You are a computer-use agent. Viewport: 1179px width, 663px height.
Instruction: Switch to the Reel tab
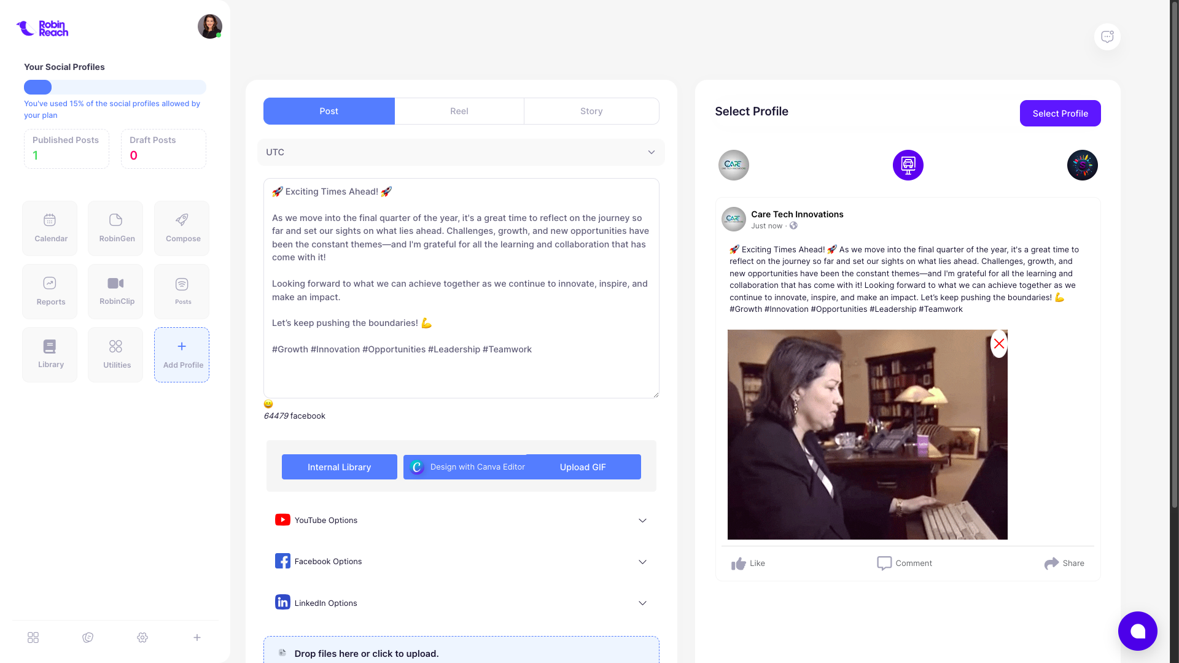tap(459, 111)
